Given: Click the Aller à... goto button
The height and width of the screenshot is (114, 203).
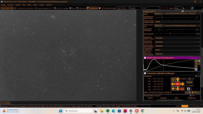Looking at the screenshot, I should point(197,92).
